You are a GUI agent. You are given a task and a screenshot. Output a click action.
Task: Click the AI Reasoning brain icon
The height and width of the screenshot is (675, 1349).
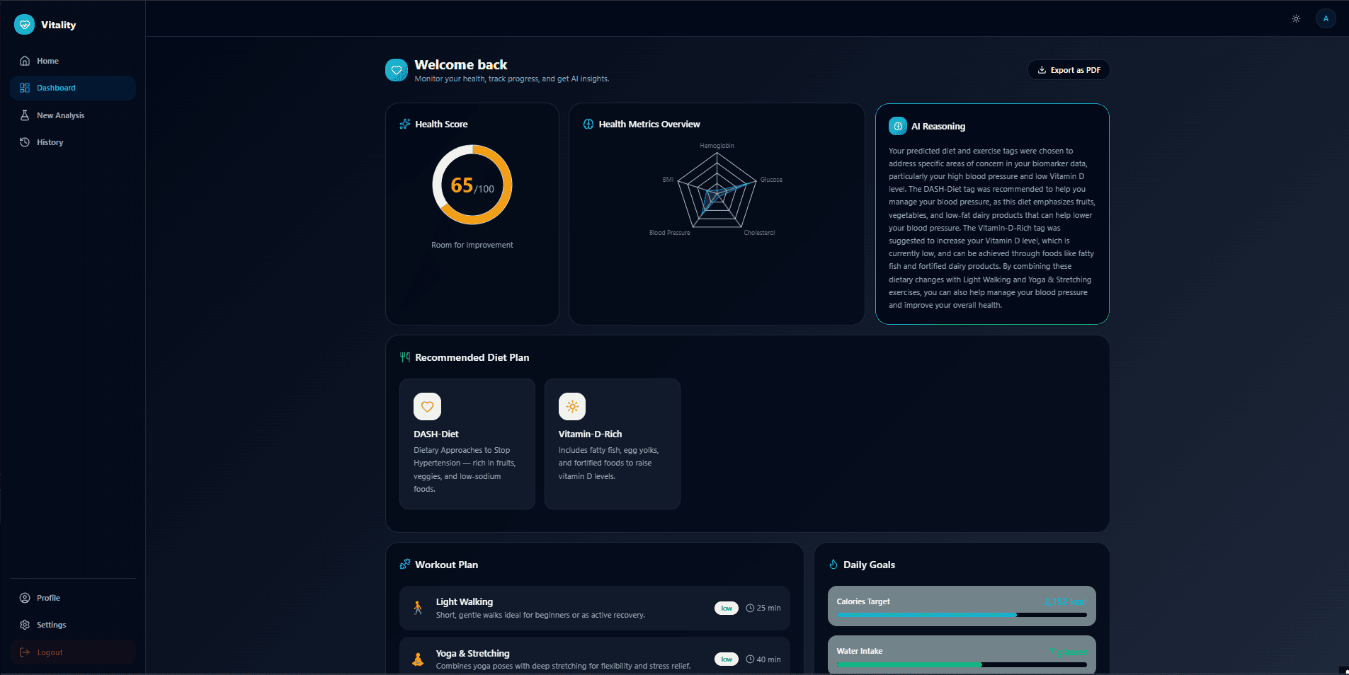[898, 126]
